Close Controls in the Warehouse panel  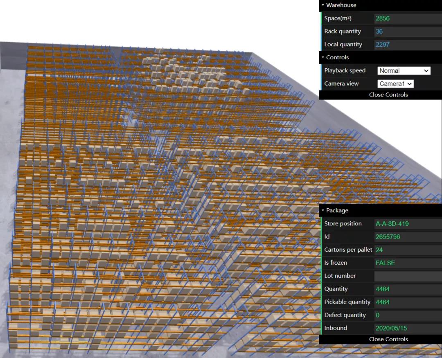[x=388, y=95]
